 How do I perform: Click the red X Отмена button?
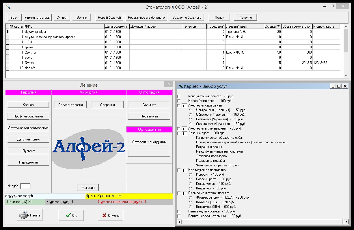111,215
